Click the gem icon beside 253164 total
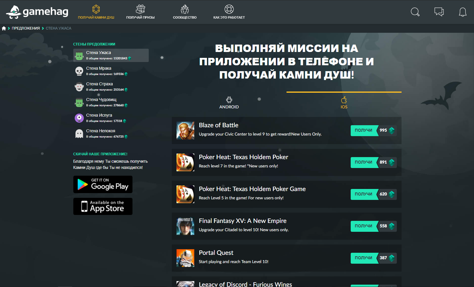The width and height of the screenshot is (474, 287). [x=126, y=90]
